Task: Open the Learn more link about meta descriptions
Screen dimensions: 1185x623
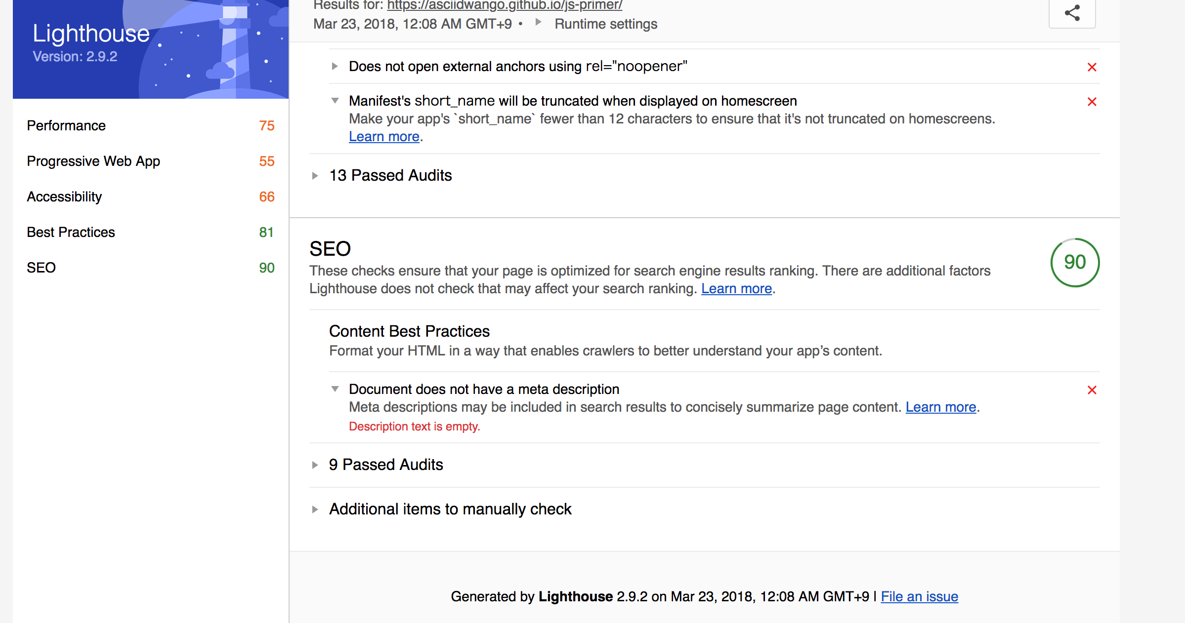Action: click(940, 407)
